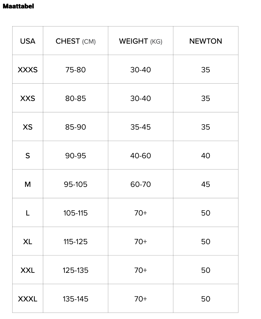This screenshot has width=261, height=319.
Task: Click the 135-145 chest measurement cell
Action: (75, 299)
